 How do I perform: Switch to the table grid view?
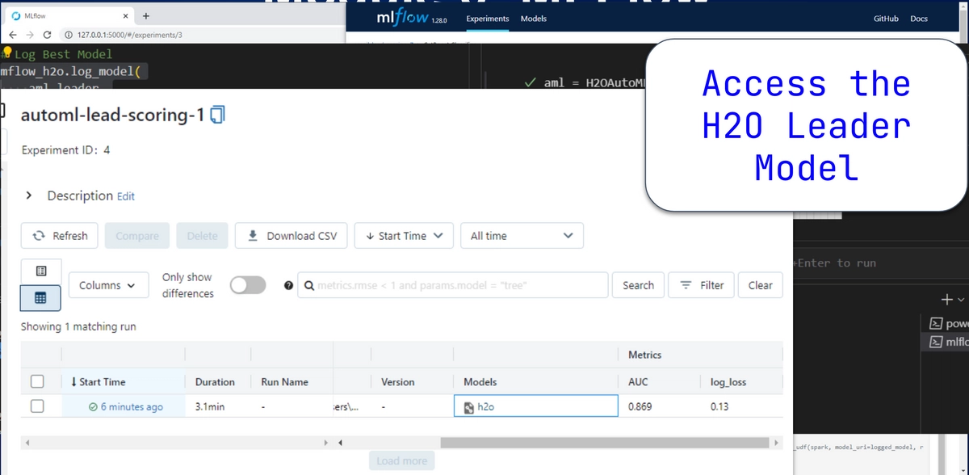click(x=40, y=298)
